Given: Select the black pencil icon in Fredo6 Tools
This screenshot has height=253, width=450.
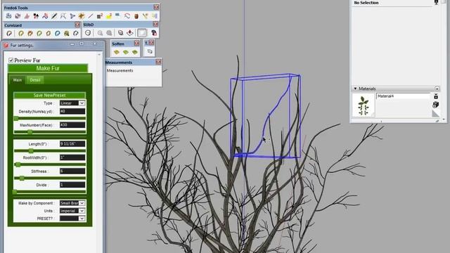Looking at the screenshot, I should coord(54,16).
